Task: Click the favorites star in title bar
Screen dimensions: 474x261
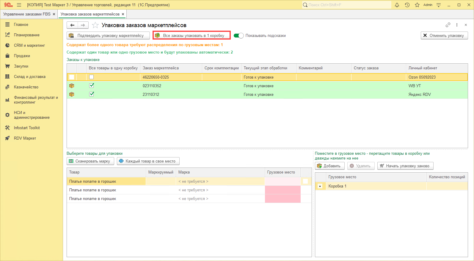Action: 417,5
